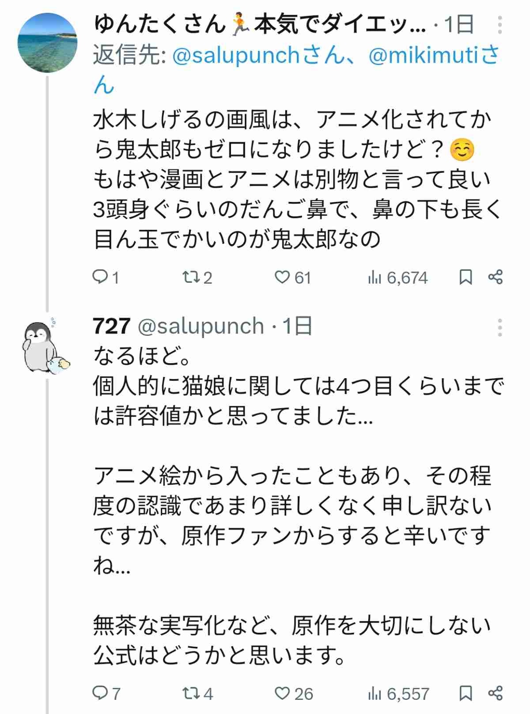Retweet 727's tweet with 4 retweets
The height and width of the screenshot is (714, 530).
190,693
